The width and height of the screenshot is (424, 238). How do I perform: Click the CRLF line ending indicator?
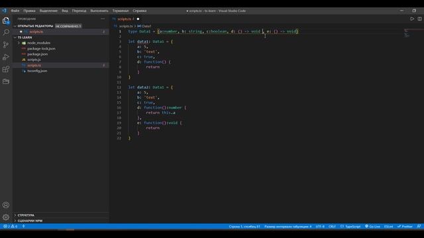click(x=332, y=226)
